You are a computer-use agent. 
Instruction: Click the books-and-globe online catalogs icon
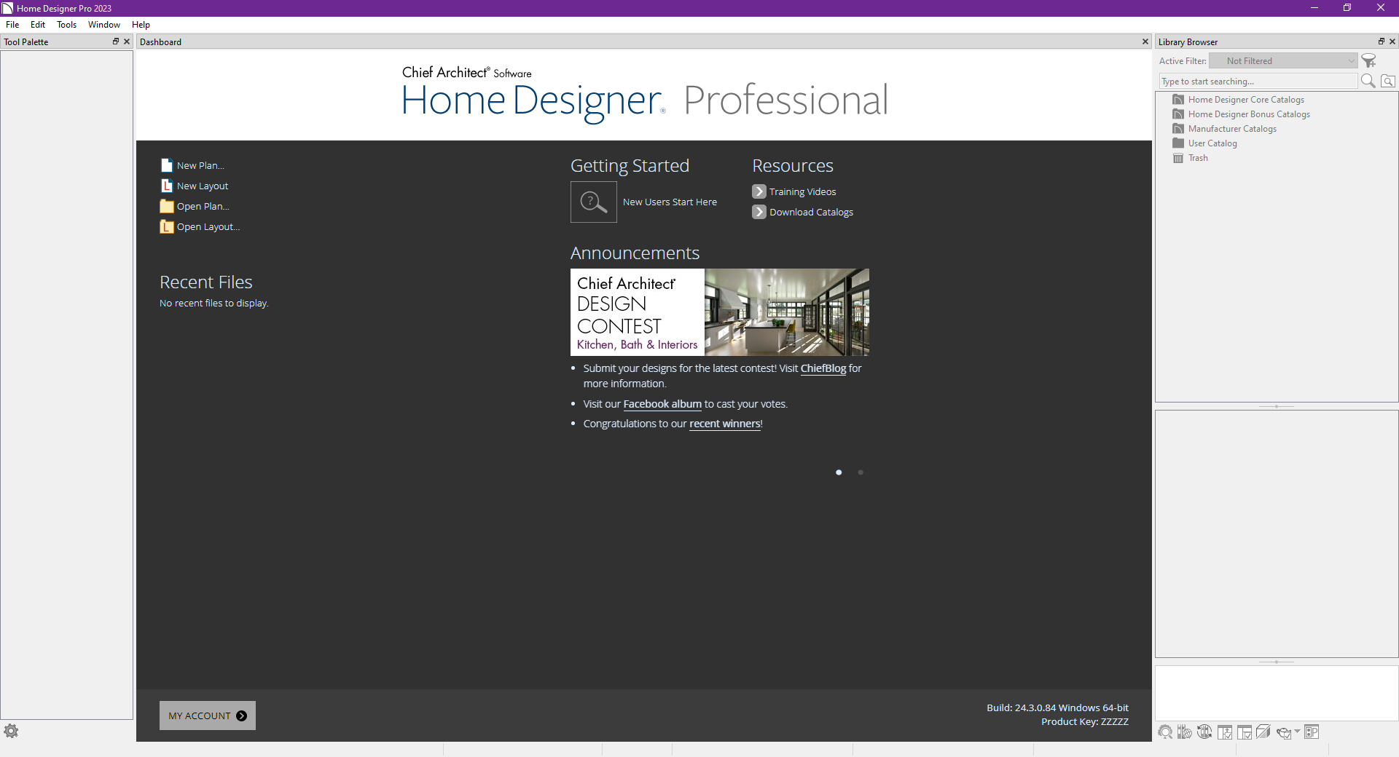(x=1185, y=732)
